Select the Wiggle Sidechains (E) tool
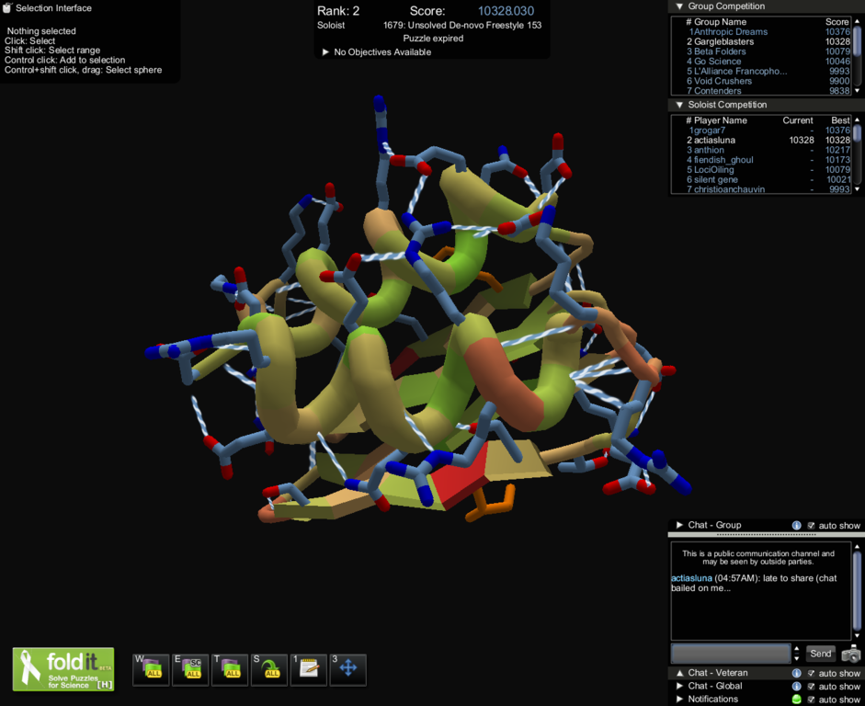Screen dimensions: 865x706 point(190,669)
